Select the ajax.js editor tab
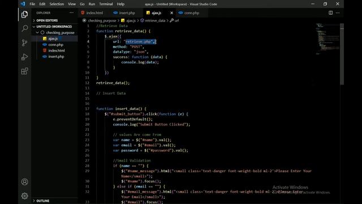This screenshot has width=362, height=204. pyautogui.click(x=156, y=13)
